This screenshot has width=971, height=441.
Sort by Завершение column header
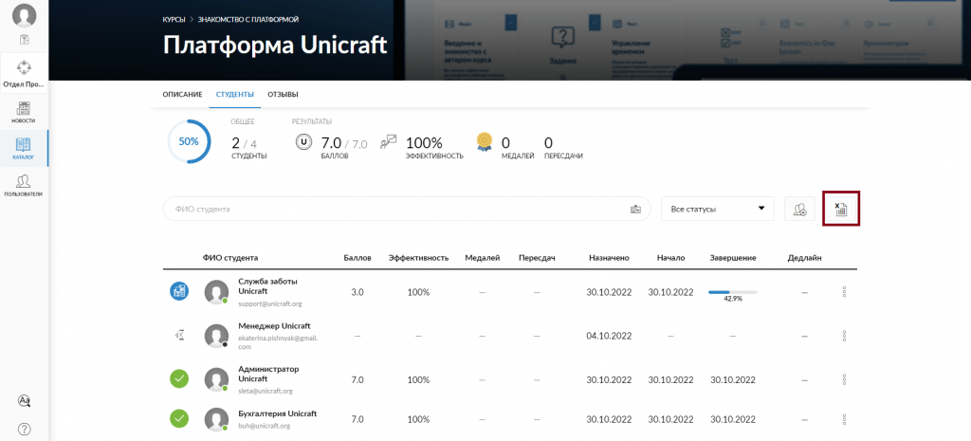click(x=733, y=258)
